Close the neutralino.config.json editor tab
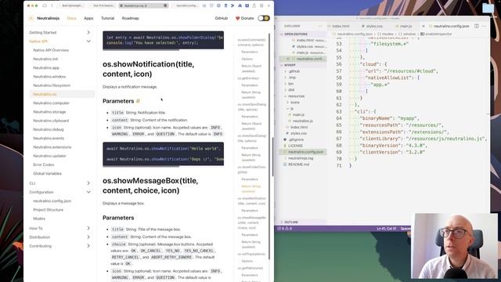The width and height of the screenshot is (501, 282). (x=424, y=26)
